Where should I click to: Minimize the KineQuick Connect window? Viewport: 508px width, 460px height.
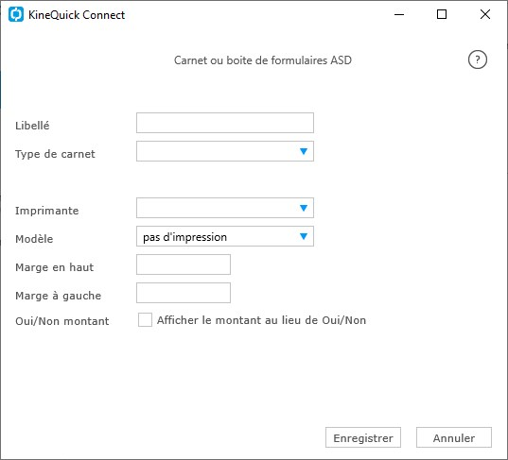(399, 14)
